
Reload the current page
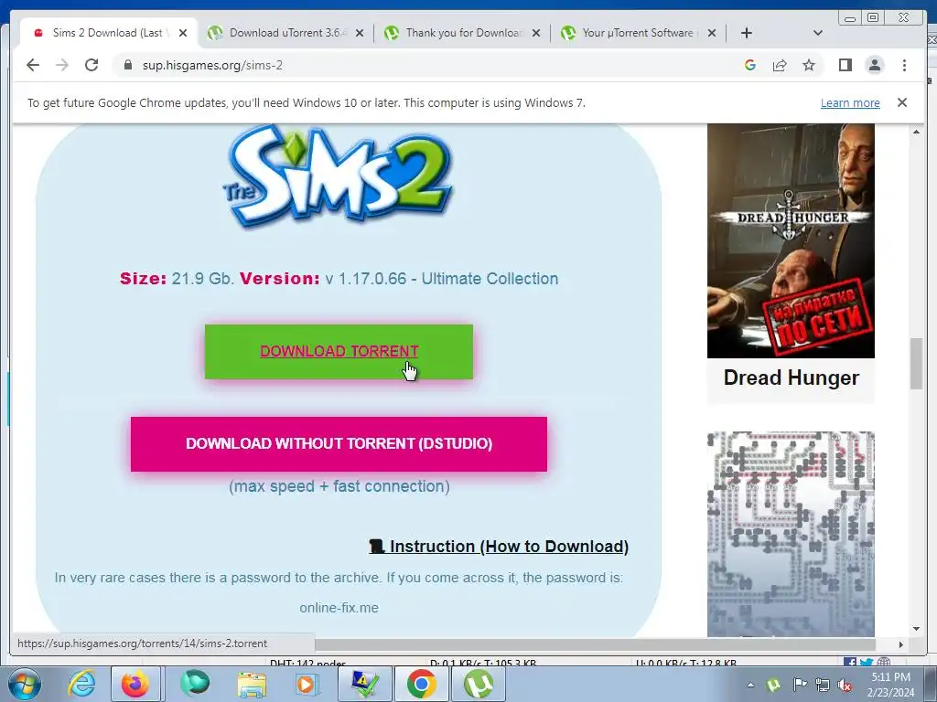tap(92, 65)
